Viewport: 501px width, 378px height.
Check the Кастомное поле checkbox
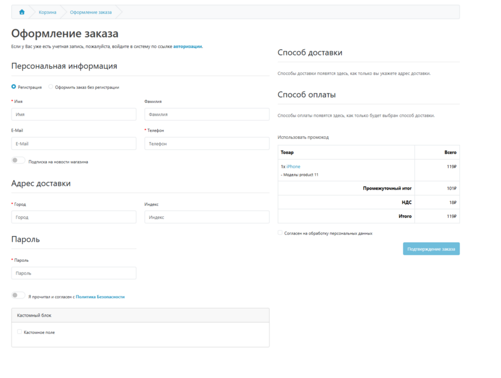[x=20, y=332]
